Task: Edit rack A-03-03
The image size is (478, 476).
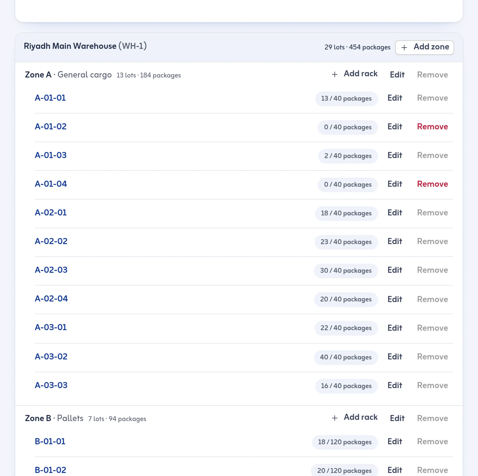Action: click(x=395, y=385)
